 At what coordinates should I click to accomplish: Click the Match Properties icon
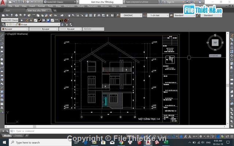(x=50, y=15)
